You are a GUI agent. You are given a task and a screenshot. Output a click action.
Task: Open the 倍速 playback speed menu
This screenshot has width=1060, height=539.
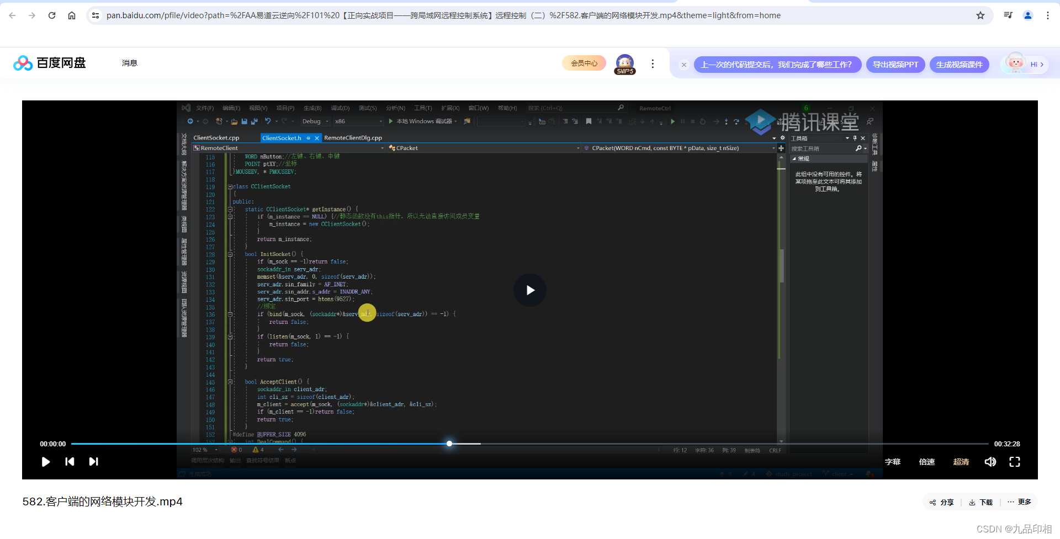(927, 462)
